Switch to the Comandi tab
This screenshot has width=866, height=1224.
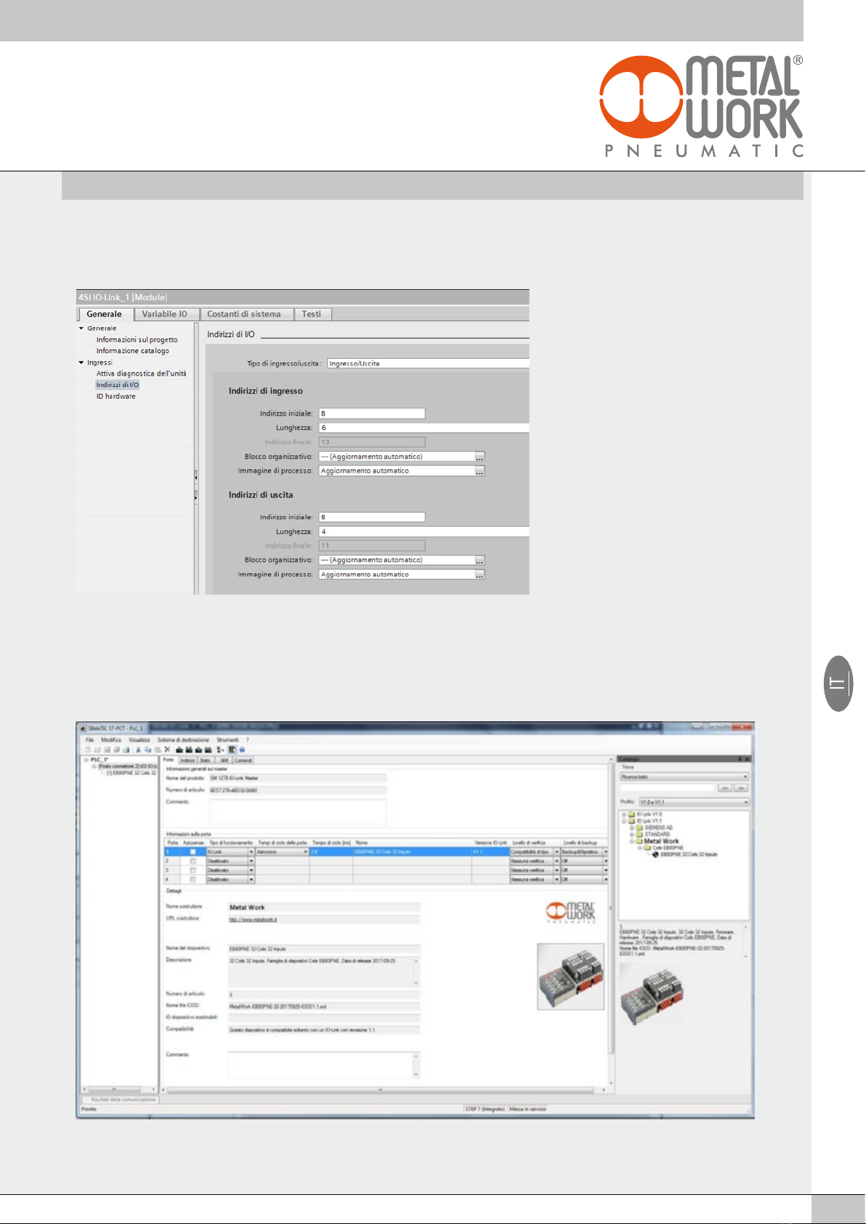pos(243,761)
